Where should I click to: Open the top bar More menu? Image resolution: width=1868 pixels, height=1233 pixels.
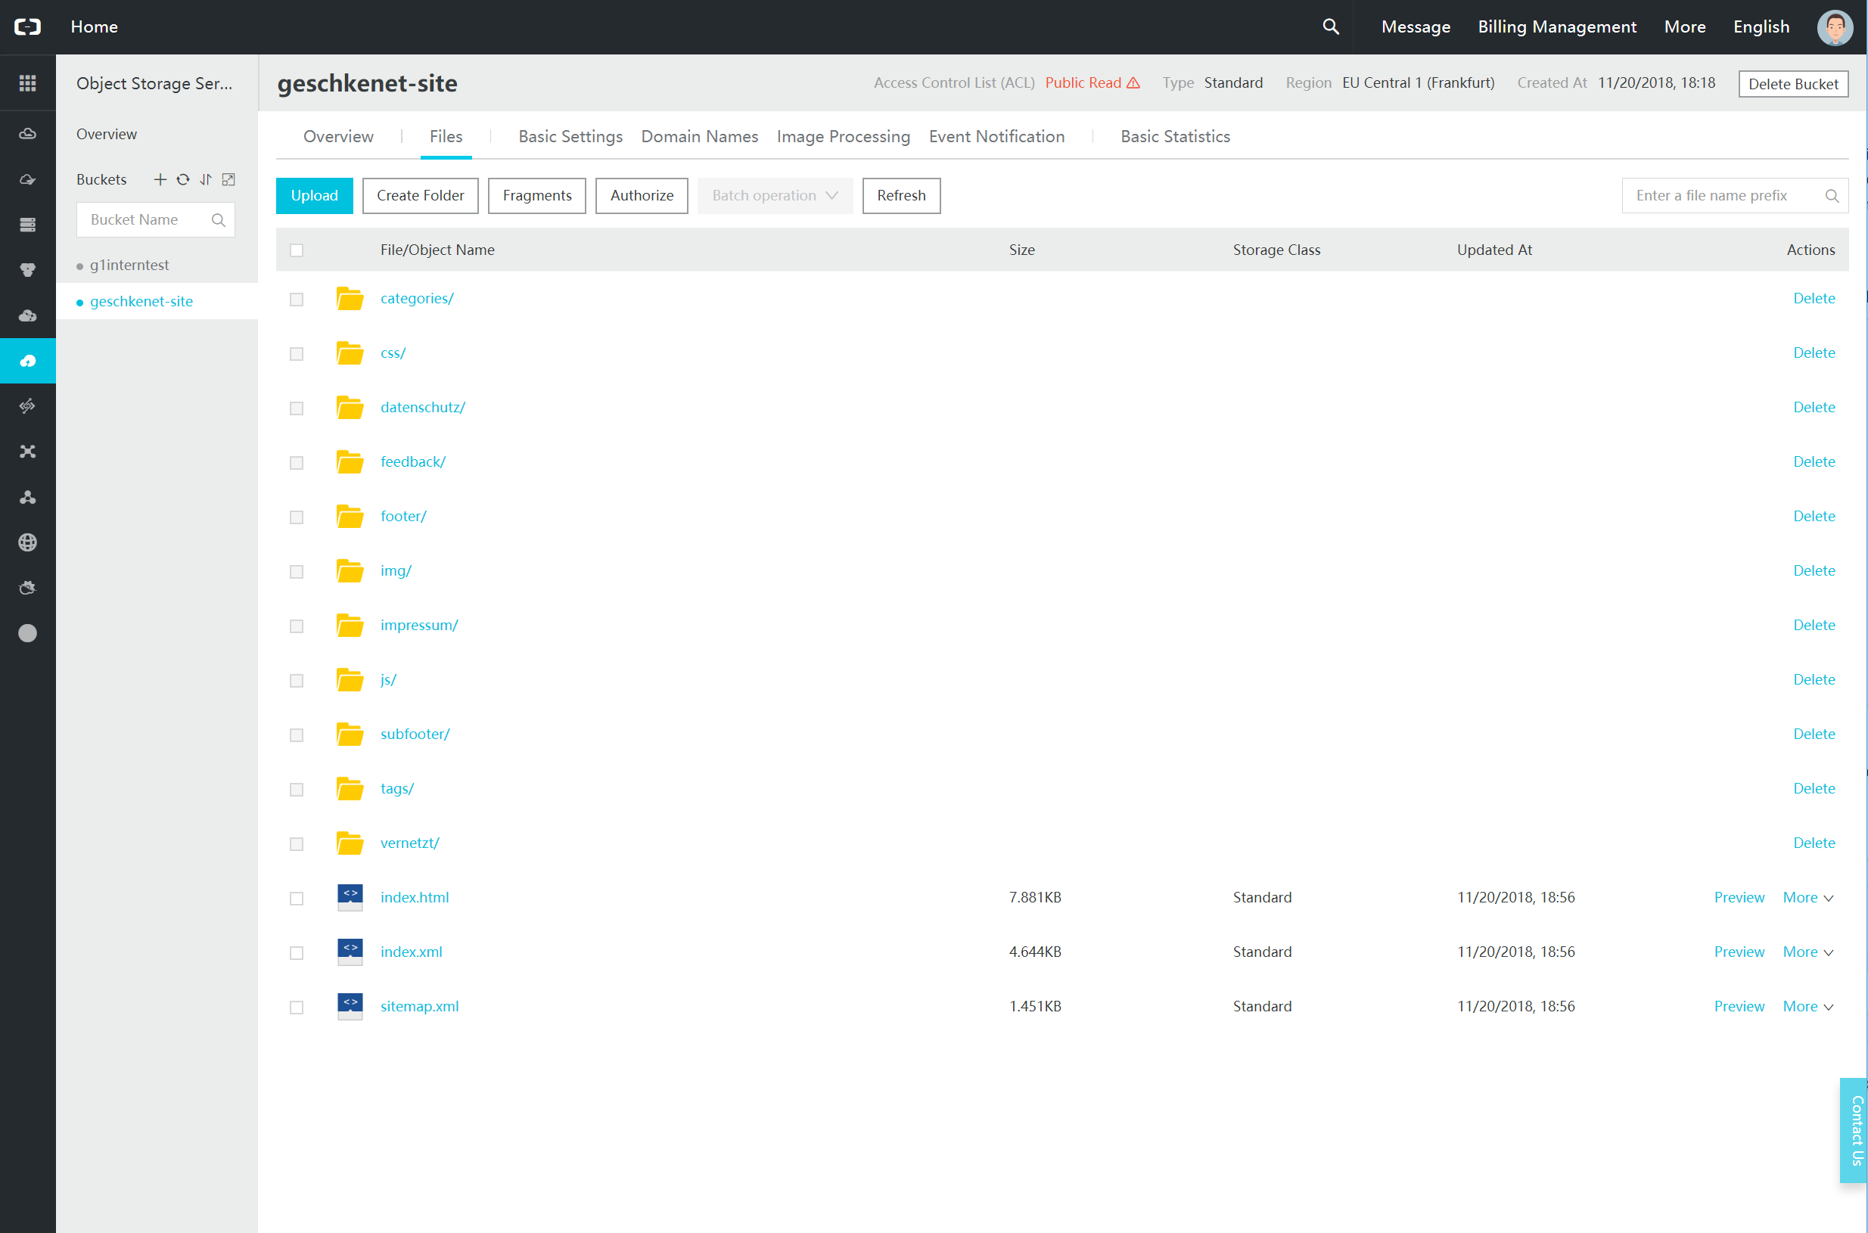coord(1685,26)
